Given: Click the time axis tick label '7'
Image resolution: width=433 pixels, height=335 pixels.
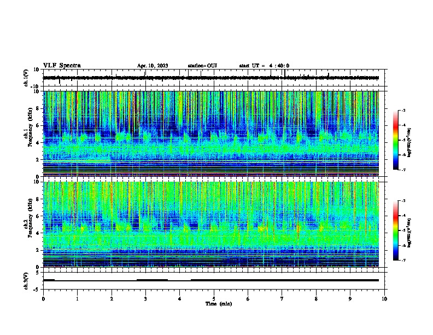Looking at the screenshot, I should click(x=282, y=299).
